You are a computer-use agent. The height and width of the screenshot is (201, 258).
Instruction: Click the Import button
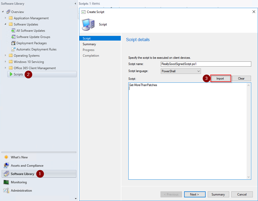(220, 79)
